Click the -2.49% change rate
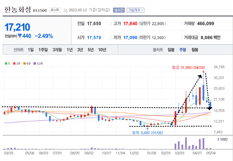This screenshot has width=233, height=161. pos(44,36)
